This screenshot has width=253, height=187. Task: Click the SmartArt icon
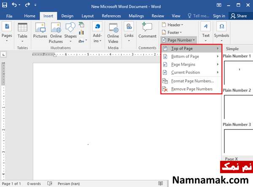point(81,25)
